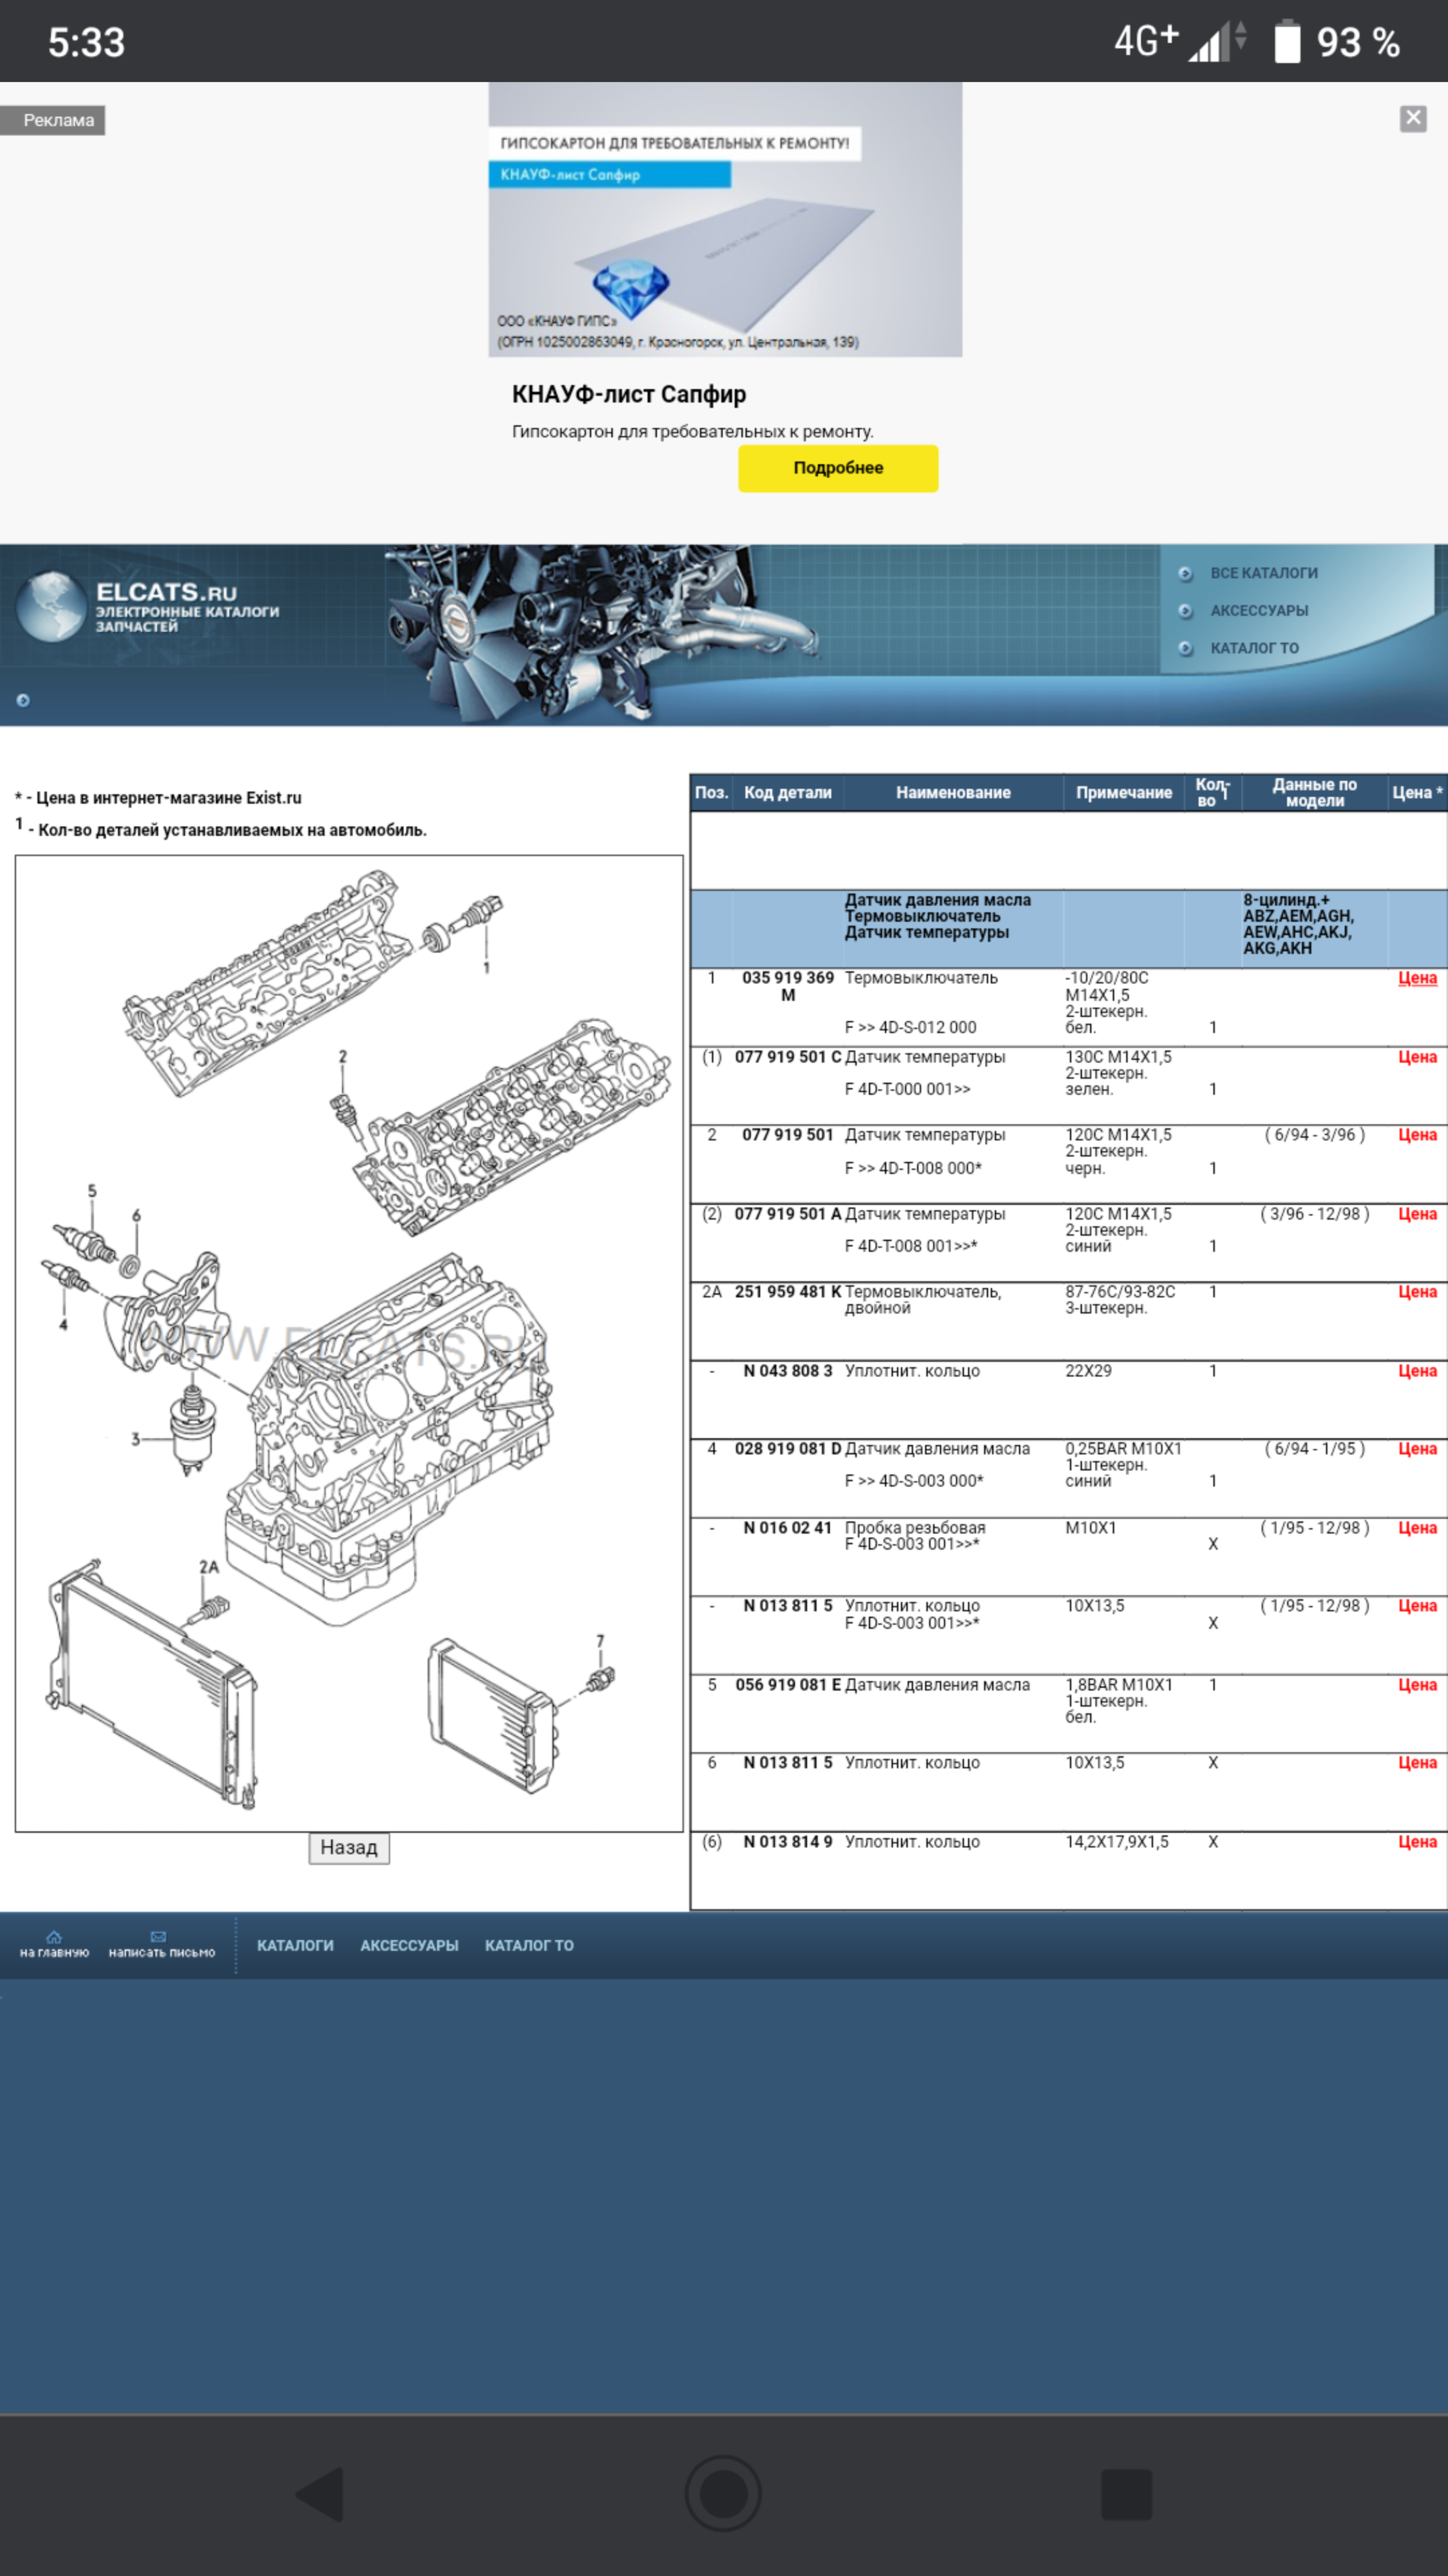Click the home icon 'на главную'
Image resolution: width=1448 pixels, height=2576 pixels.
(54, 1938)
